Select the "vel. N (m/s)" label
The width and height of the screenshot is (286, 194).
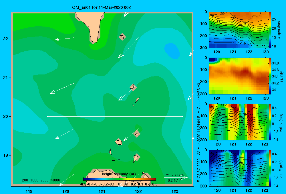tap(281, 123)
